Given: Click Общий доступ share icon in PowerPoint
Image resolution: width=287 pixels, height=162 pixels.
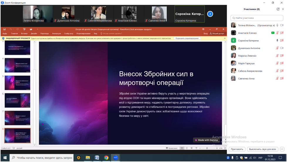Looking at the screenshot, I should 217,34.
